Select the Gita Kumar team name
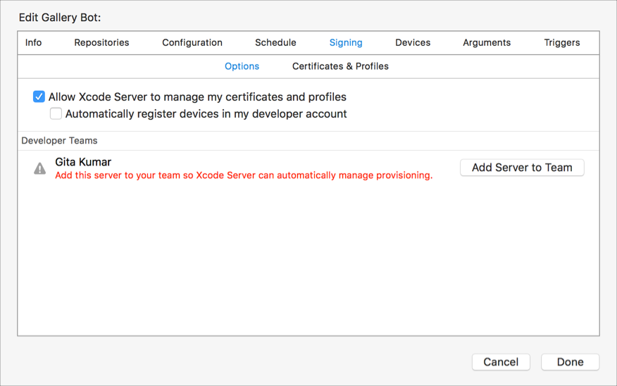617x386 pixels. click(83, 162)
